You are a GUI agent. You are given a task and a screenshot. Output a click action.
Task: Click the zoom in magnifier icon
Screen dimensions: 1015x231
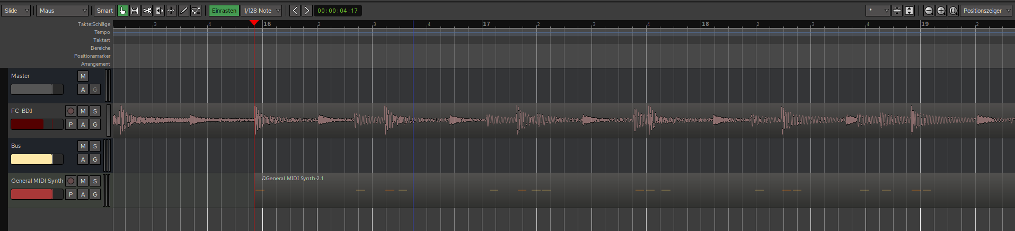coord(941,11)
